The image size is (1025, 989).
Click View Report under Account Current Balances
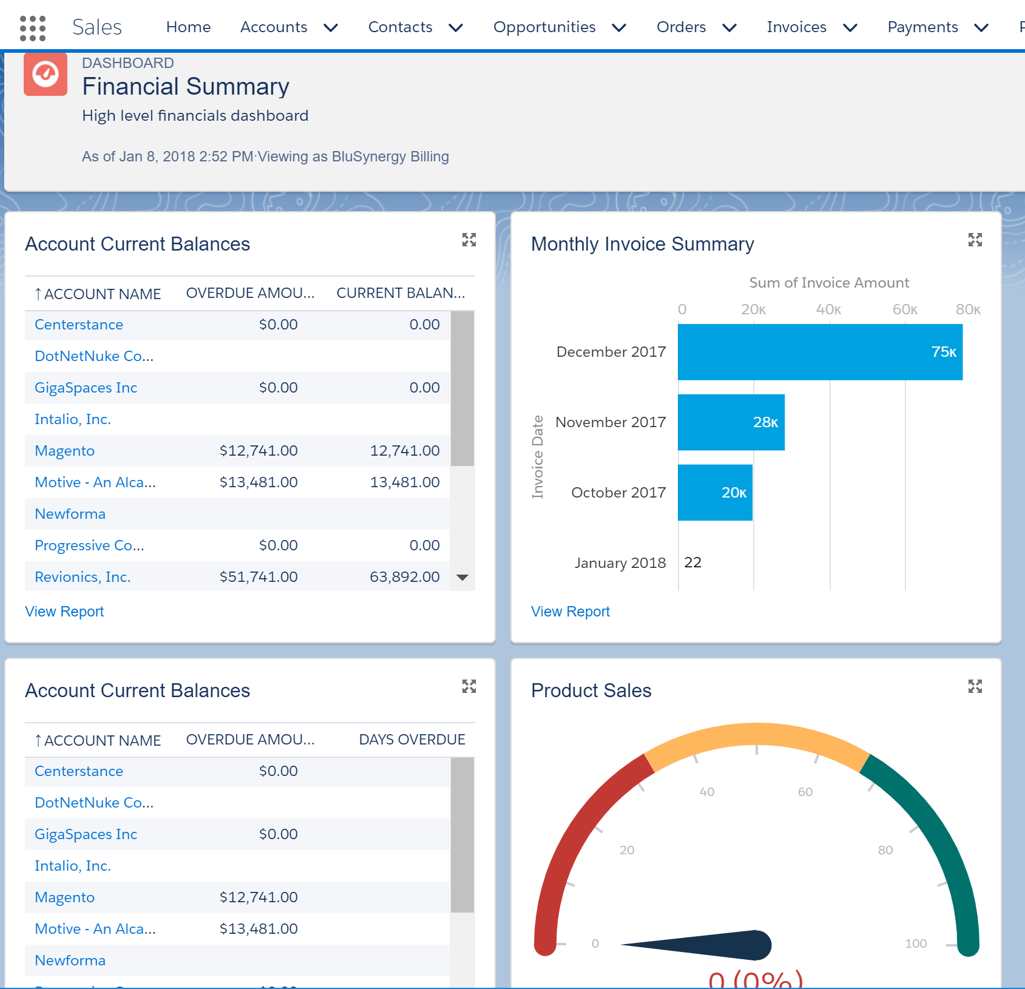tap(64, 612)
